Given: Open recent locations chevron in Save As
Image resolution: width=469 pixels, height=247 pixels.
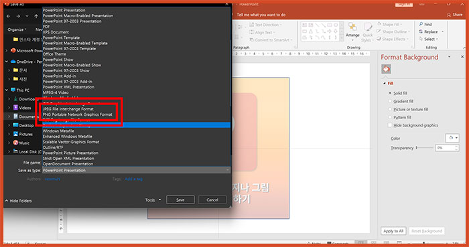Looking at the screenshot, I should pos(27,16).
